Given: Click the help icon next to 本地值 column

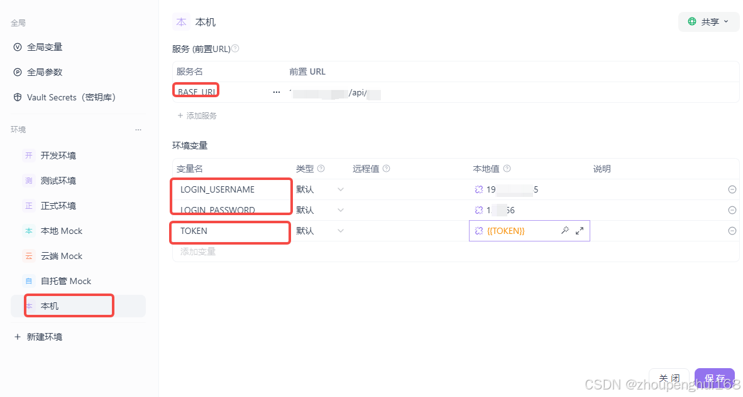Looking at the screenshot, I should [506, 168].
